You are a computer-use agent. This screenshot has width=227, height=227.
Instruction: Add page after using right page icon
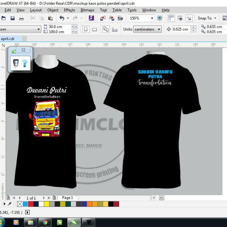tap(54, 198)
